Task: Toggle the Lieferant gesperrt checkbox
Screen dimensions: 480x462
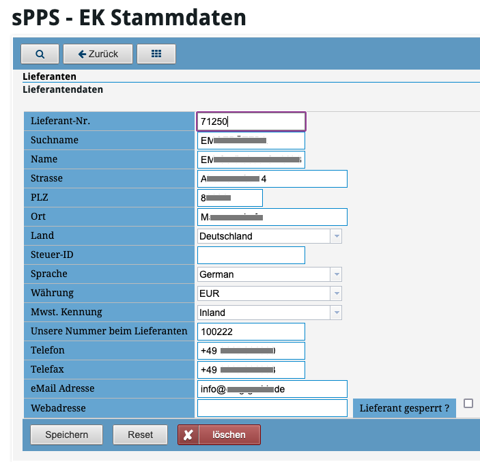Action: tap(468, 403)
